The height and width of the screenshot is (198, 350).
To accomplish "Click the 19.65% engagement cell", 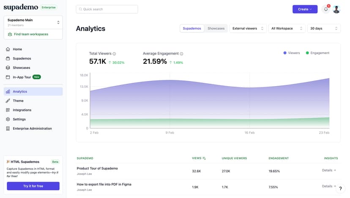I will pyautogui.click(x=274, y=171).
